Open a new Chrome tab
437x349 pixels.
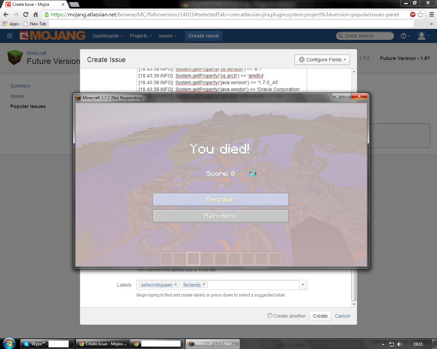pos(74,4)
